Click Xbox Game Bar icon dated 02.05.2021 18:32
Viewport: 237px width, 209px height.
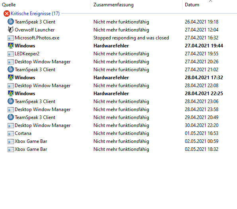11,149
